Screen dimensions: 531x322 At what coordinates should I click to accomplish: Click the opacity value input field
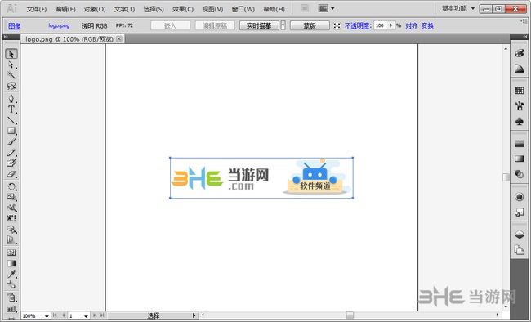click(381, 25)
